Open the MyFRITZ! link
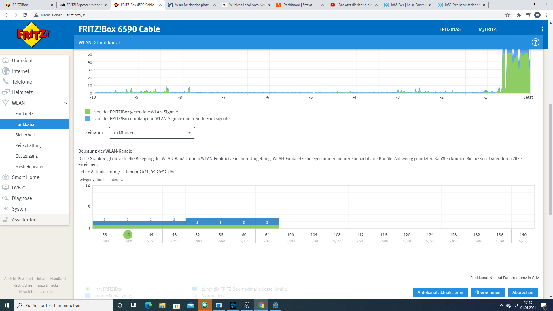 (488, 29)
